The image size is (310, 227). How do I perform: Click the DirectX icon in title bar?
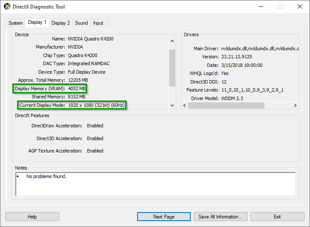tap(7, 7)
